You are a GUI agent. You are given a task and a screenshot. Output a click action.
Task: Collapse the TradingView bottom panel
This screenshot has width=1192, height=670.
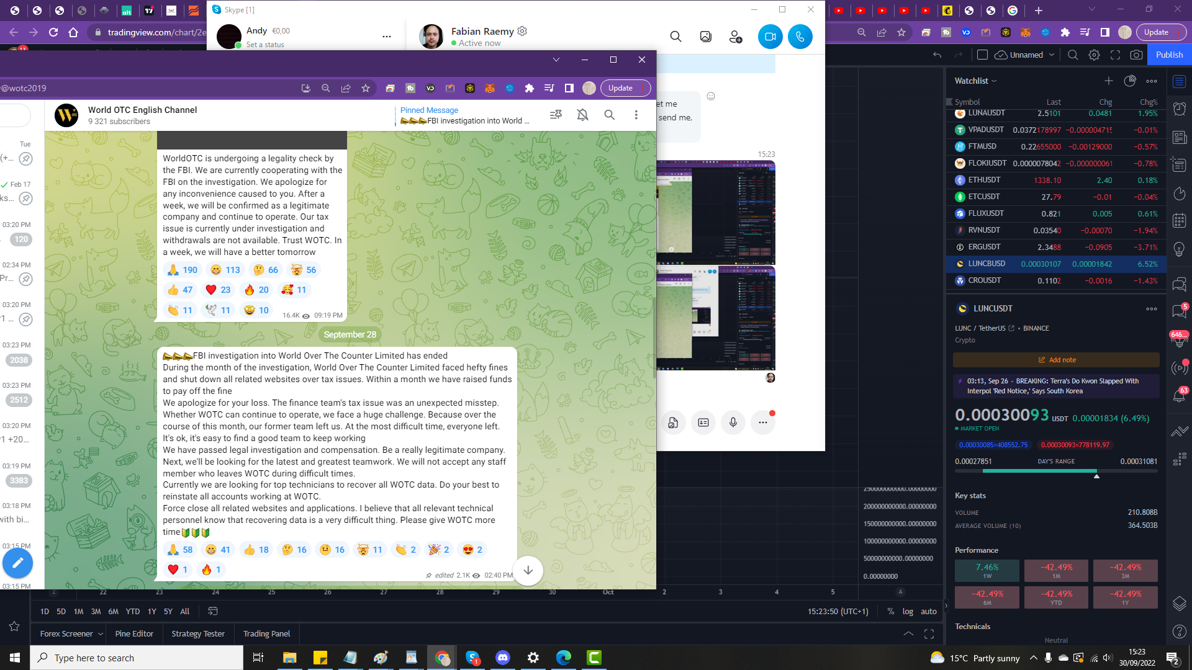point(908,633)
